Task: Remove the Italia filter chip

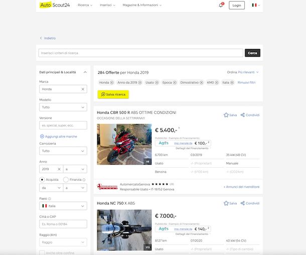Action: [232, 83]
